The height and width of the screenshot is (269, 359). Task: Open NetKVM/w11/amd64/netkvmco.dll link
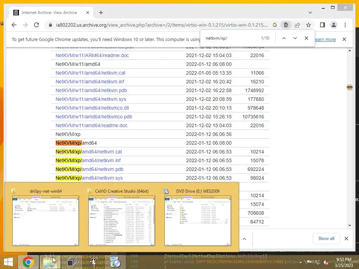pos(92,108)
